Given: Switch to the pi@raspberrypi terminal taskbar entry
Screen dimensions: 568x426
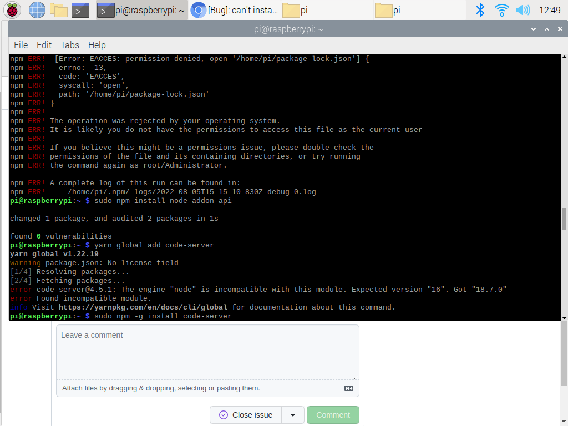Looking at the screenshot, I should [x=141, y=10].
